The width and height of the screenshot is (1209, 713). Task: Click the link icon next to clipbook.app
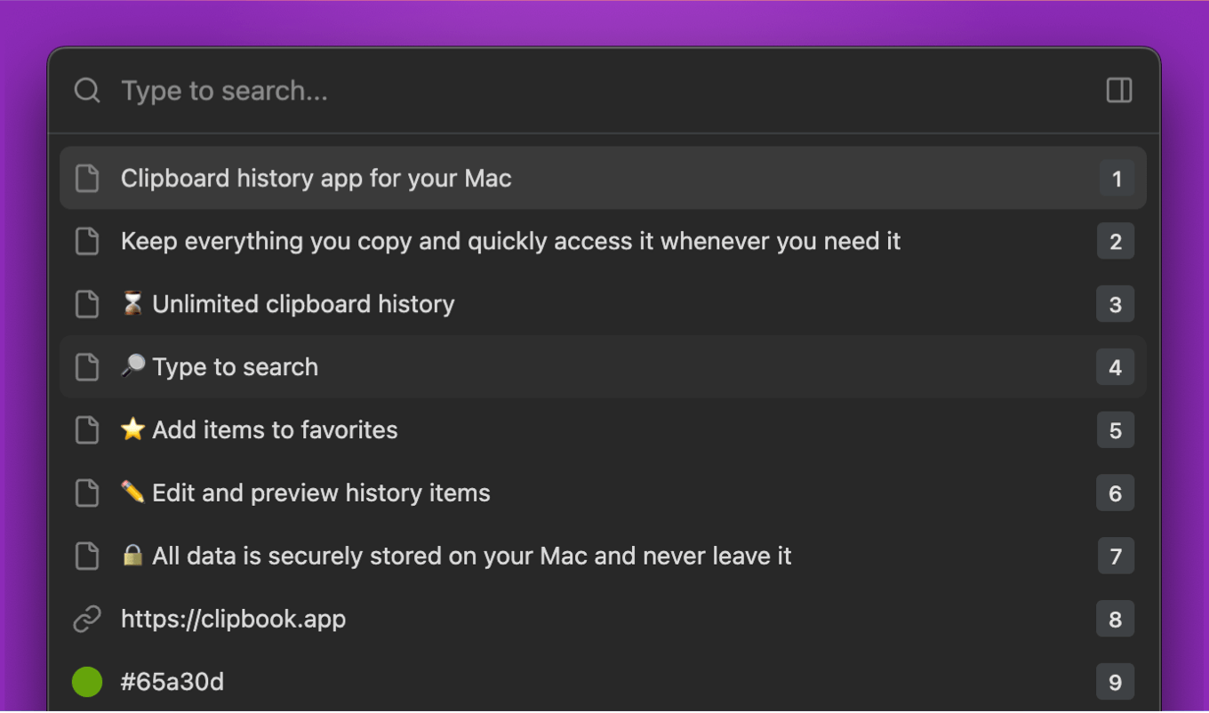coord(86,619)
